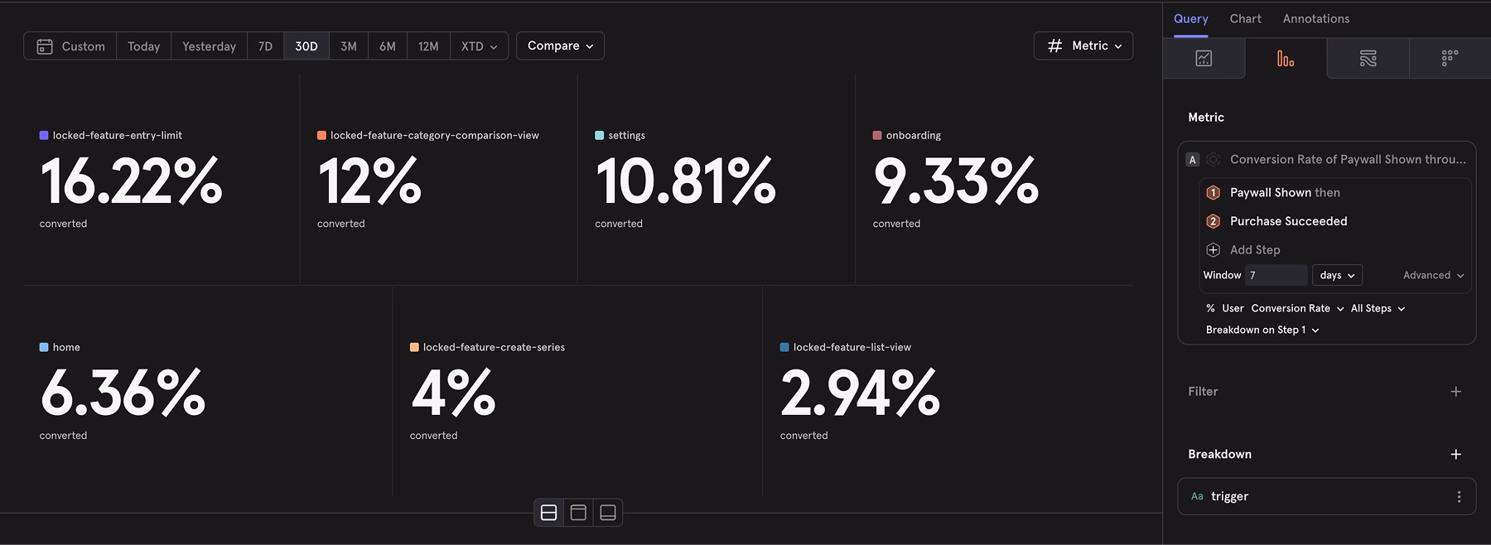Click the 6.36% home metric value

click(123, 393)
